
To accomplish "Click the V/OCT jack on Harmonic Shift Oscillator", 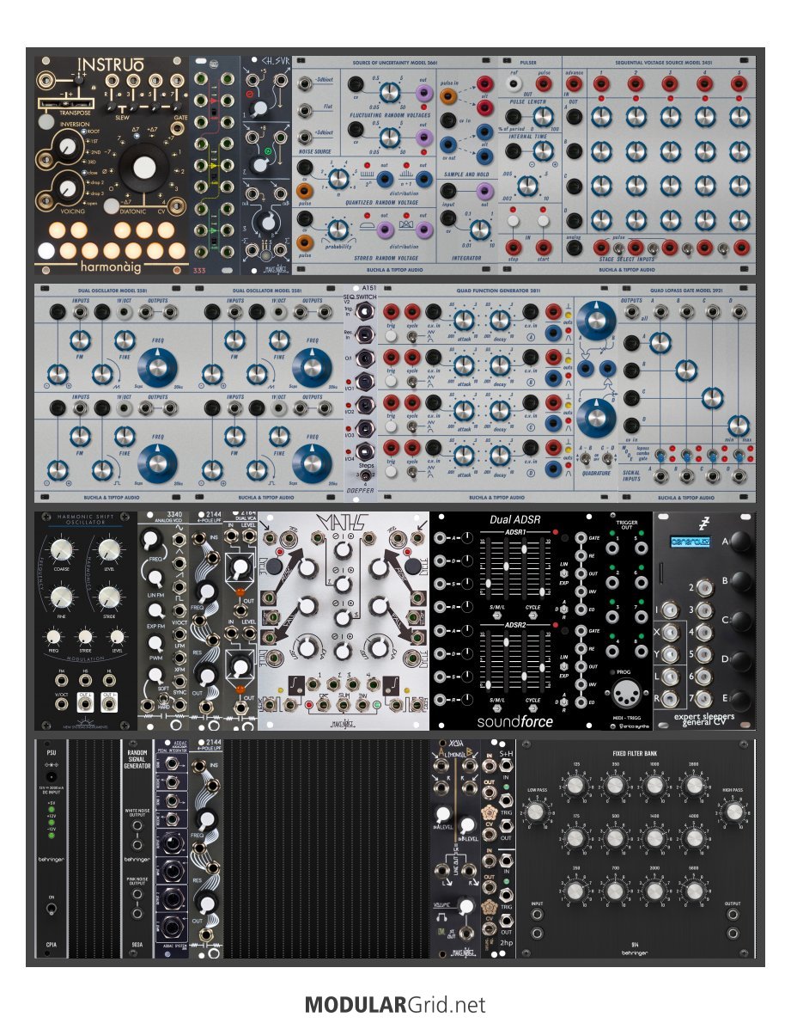I will tap(62, 705).
